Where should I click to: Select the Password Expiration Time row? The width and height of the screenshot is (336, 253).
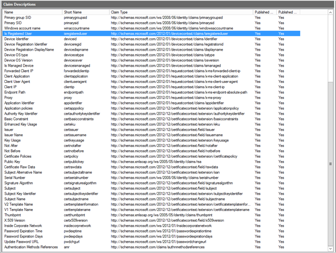point(151,231)
